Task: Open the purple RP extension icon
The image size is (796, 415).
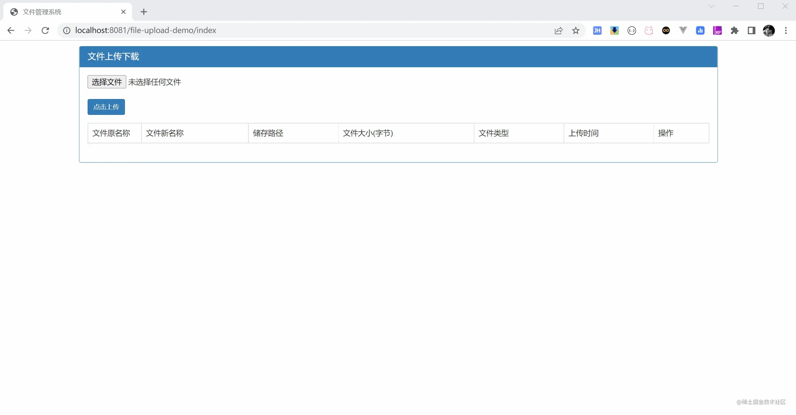Action: click(x=717, y=30)
